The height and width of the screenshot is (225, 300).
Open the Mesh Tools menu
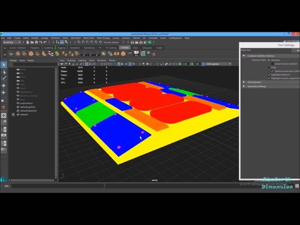point(89,38)
